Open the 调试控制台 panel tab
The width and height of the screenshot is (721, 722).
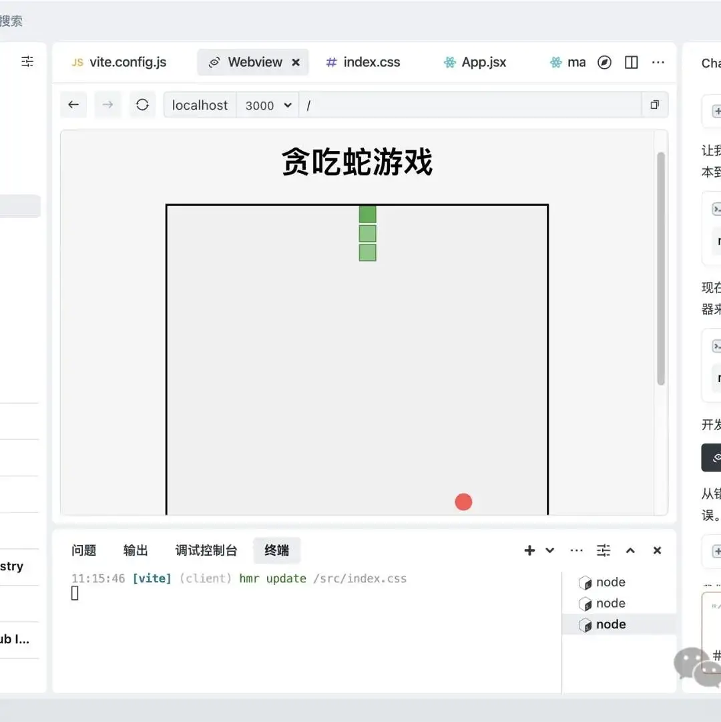point(206,550)
